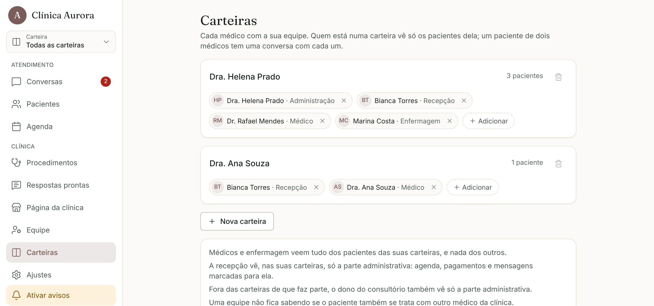Screen dimensions: 654x306
Task: Open the Carteira selector dropdown
Action: [x=61, y=42]
